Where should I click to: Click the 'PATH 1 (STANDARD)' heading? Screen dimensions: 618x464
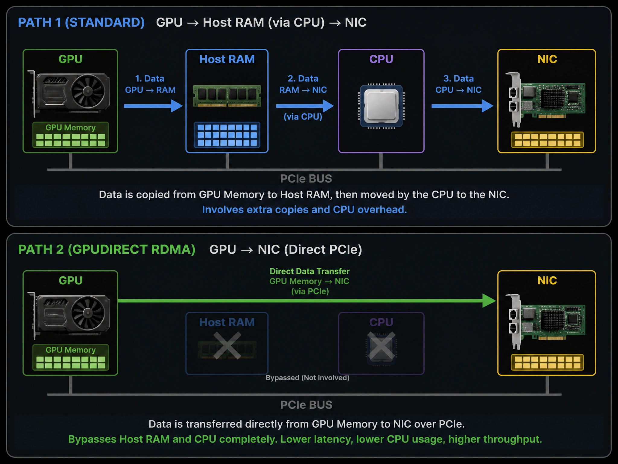pos(81,22)
